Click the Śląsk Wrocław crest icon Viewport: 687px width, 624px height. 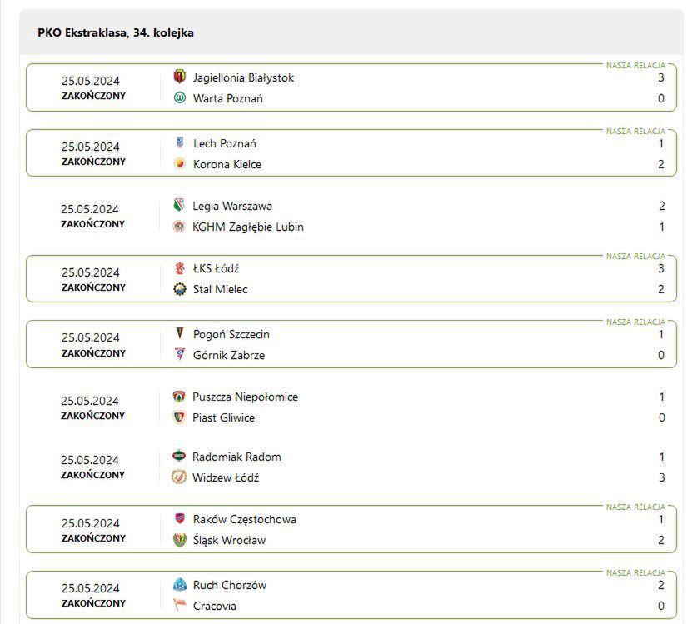179,540
